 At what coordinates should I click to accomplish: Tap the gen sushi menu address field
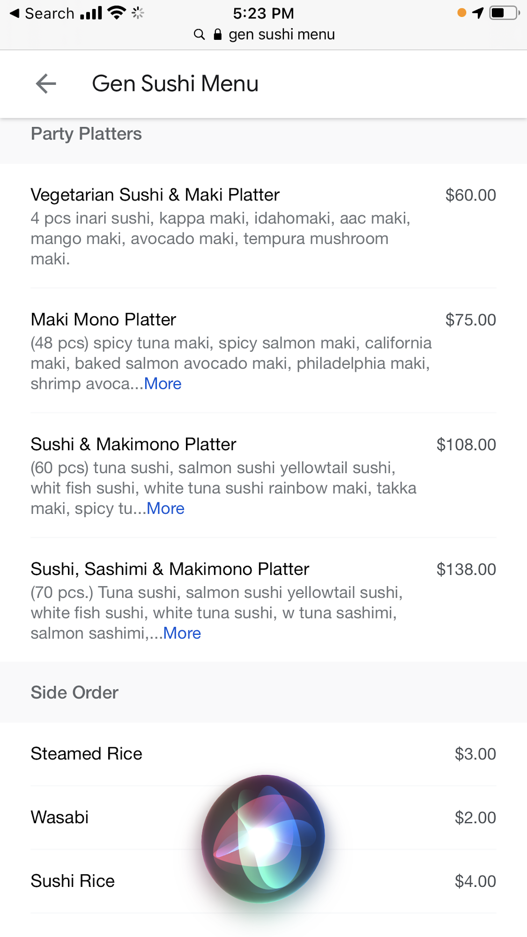[282, 35]
